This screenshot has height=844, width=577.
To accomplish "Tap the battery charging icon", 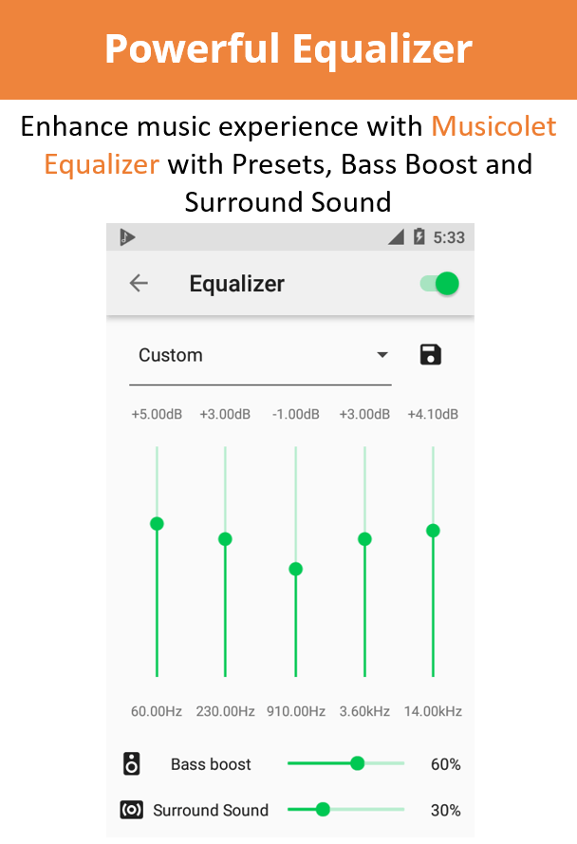I will pyautogui.click(x=419, y=236).
